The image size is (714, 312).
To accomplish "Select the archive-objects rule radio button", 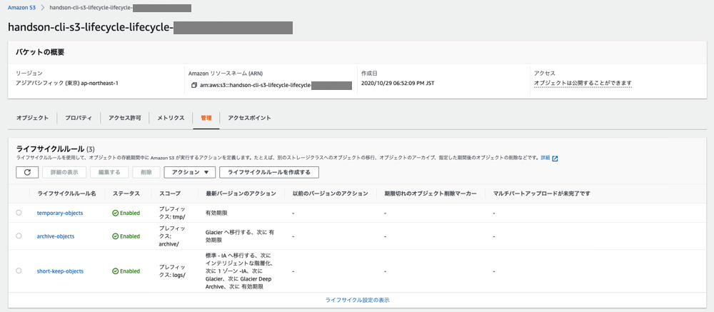I will coord(19,236).
